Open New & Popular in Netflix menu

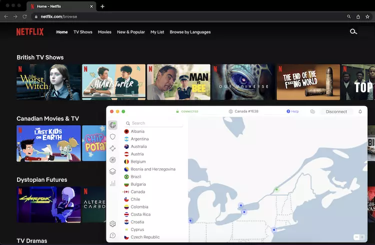click(x=131, y=32)
